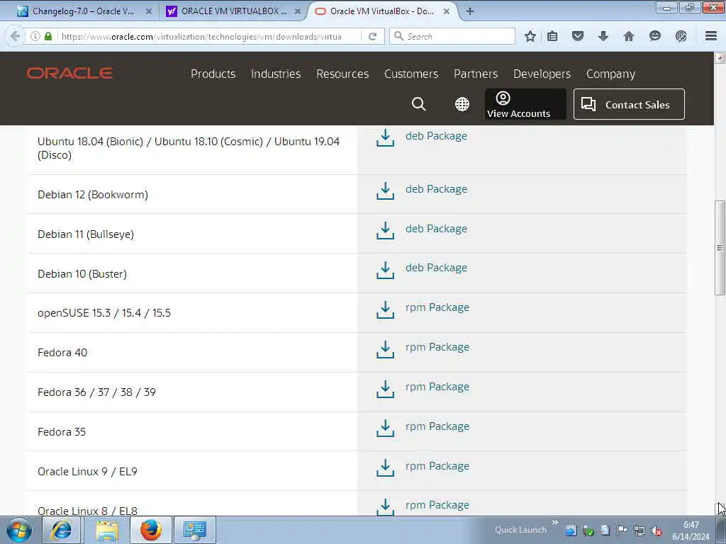The image size is (726, 544).
Task: Click the Oracle logo
Action: pos(69,73)
